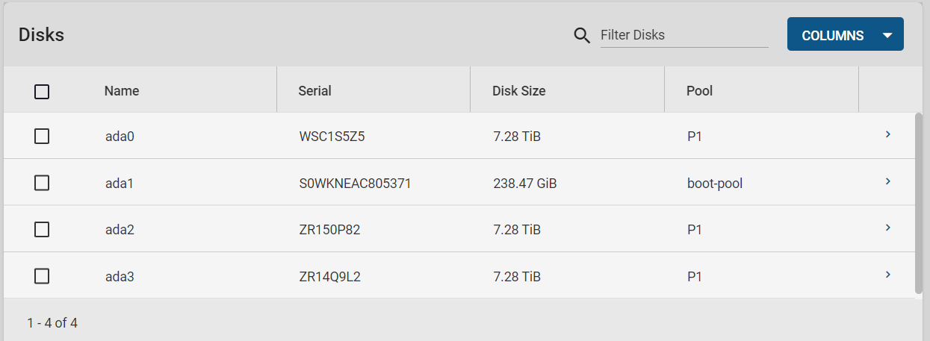Viewport: 930px width, 341px height.
Task: Sort by the Pool column header
Action: click(x=699, y=91)
